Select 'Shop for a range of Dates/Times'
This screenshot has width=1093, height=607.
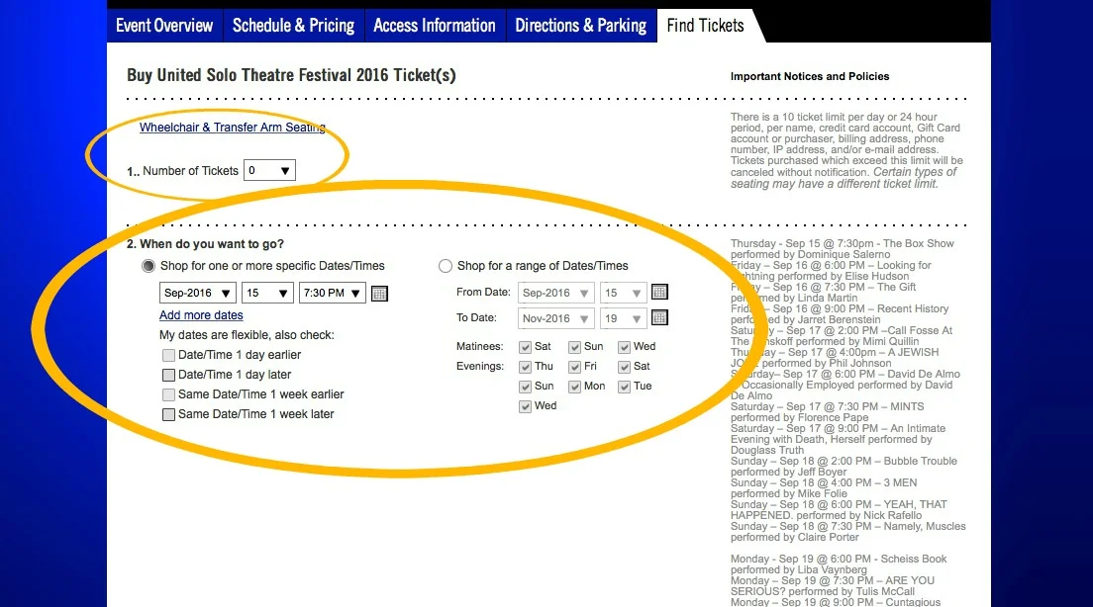coord(446,266)
